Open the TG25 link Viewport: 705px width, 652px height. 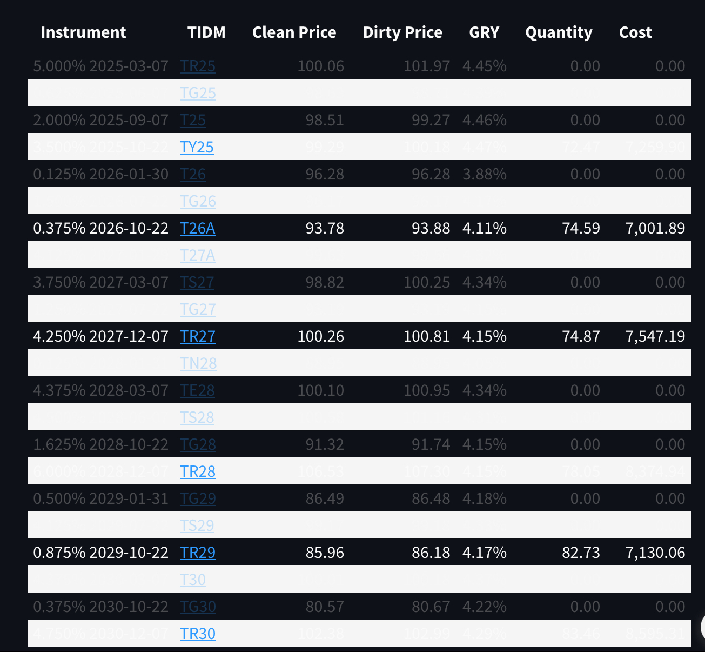tap(198, 93)
